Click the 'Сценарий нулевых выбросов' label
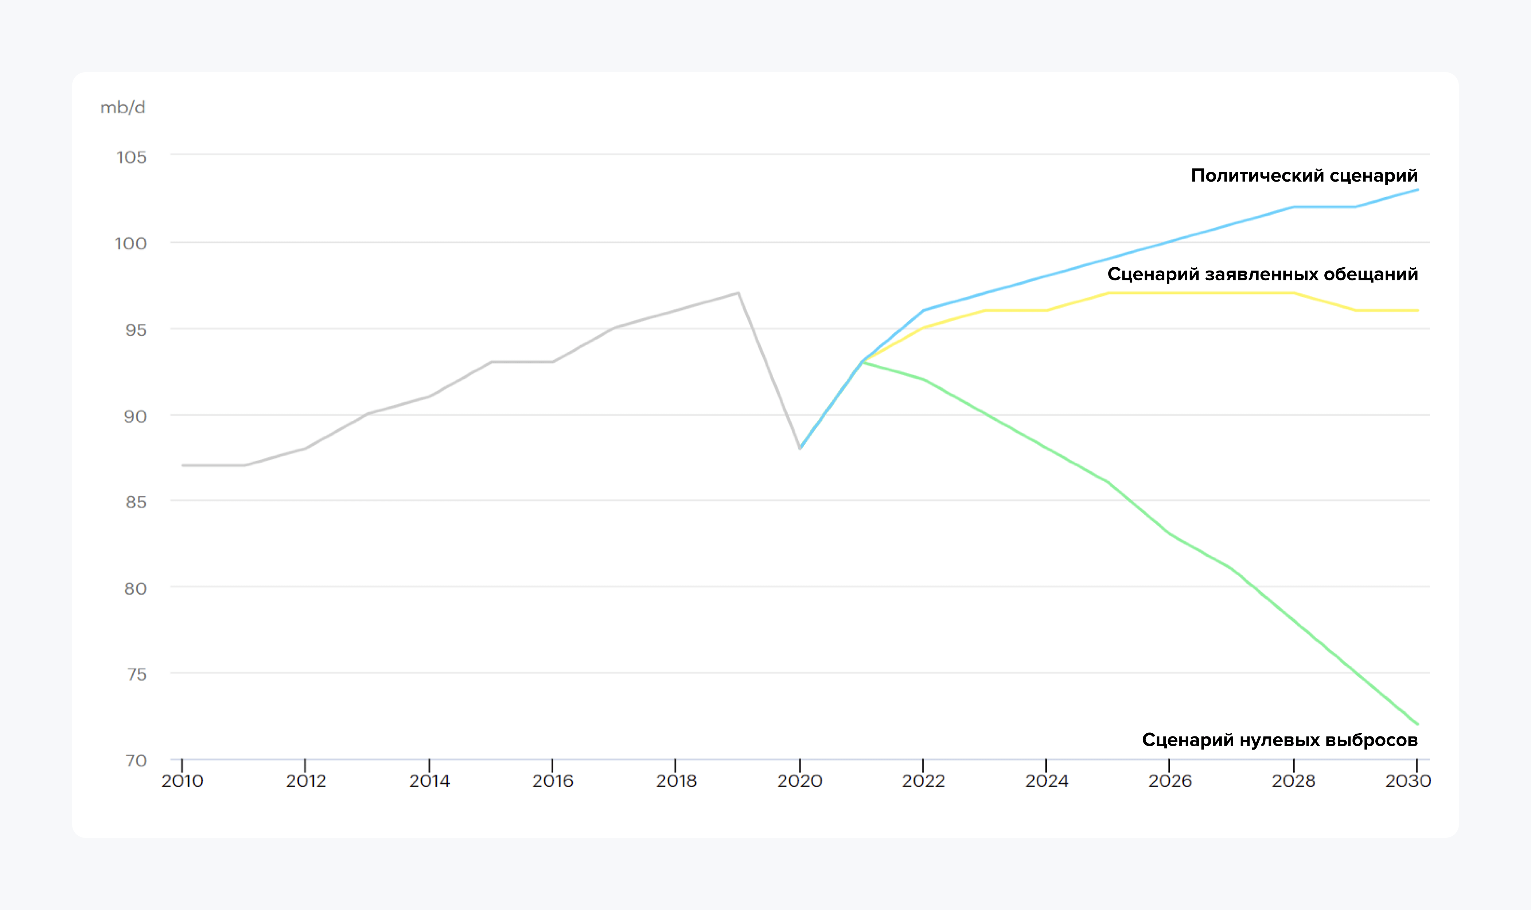Image resolution: width=1531 pixels, height=910 pixels. coord(1279,740)
